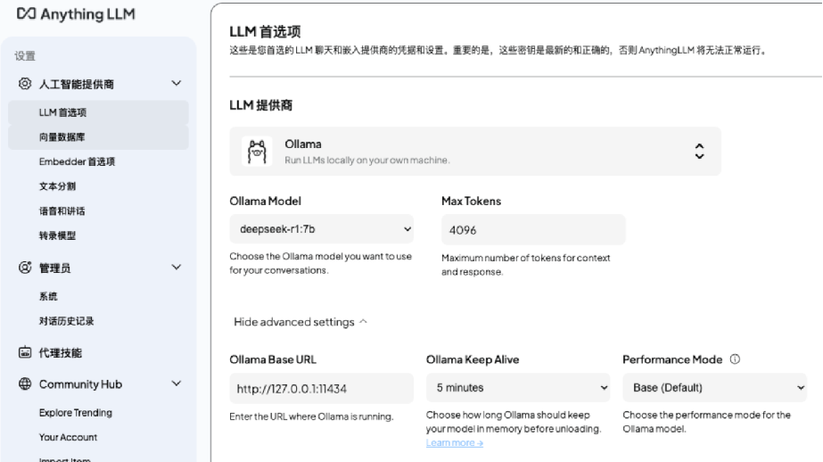Hide advanced settings section
The height and width of the screenshot is (462, 823).
300,322
